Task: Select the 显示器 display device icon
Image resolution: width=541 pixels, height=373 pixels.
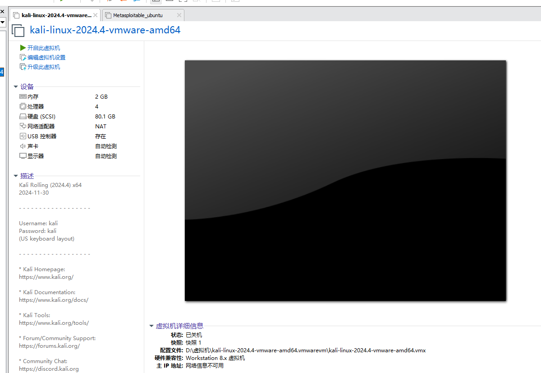Action: pyautogui.click(x=23, y=156)
